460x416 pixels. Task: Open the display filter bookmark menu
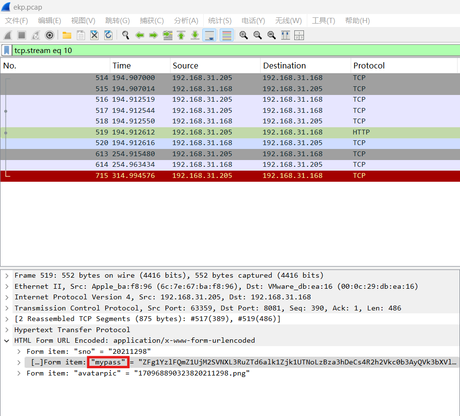pos(7,50)
